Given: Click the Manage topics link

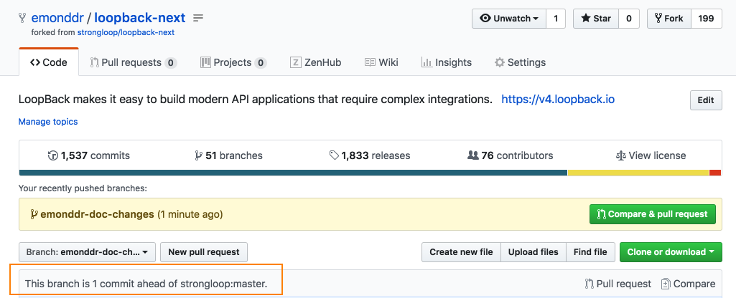Looking at the screenshot, I should 48,122.
